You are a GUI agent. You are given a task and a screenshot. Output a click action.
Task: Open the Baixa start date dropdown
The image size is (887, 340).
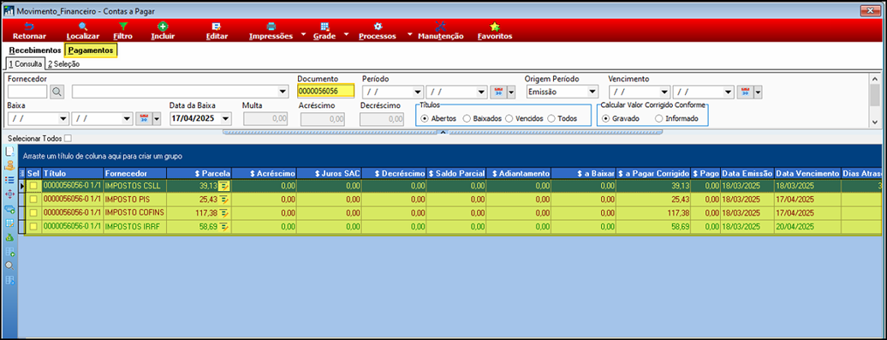(63, 119)
